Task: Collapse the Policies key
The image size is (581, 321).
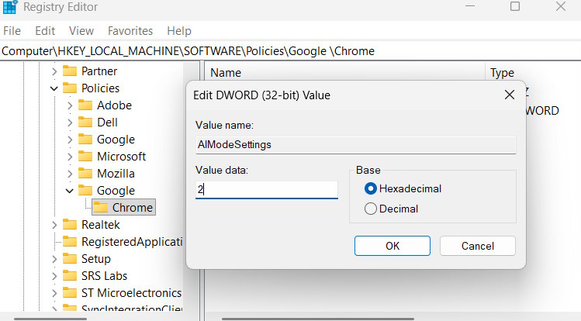Action: tap(54, 88)
